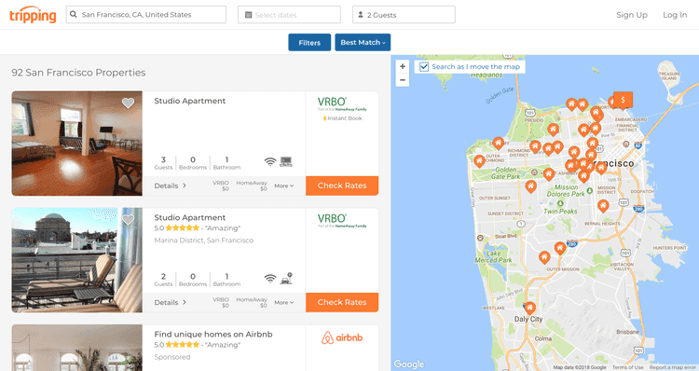Open the Filters panel
The image size is (699, 371).
point(309,42)
